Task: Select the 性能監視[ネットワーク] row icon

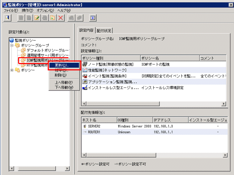Action: point(85,70)
